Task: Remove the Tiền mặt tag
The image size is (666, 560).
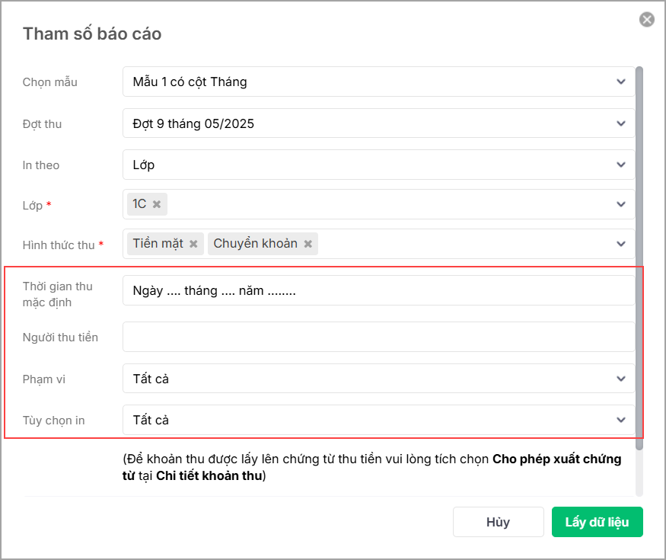Action: point(193,244)
